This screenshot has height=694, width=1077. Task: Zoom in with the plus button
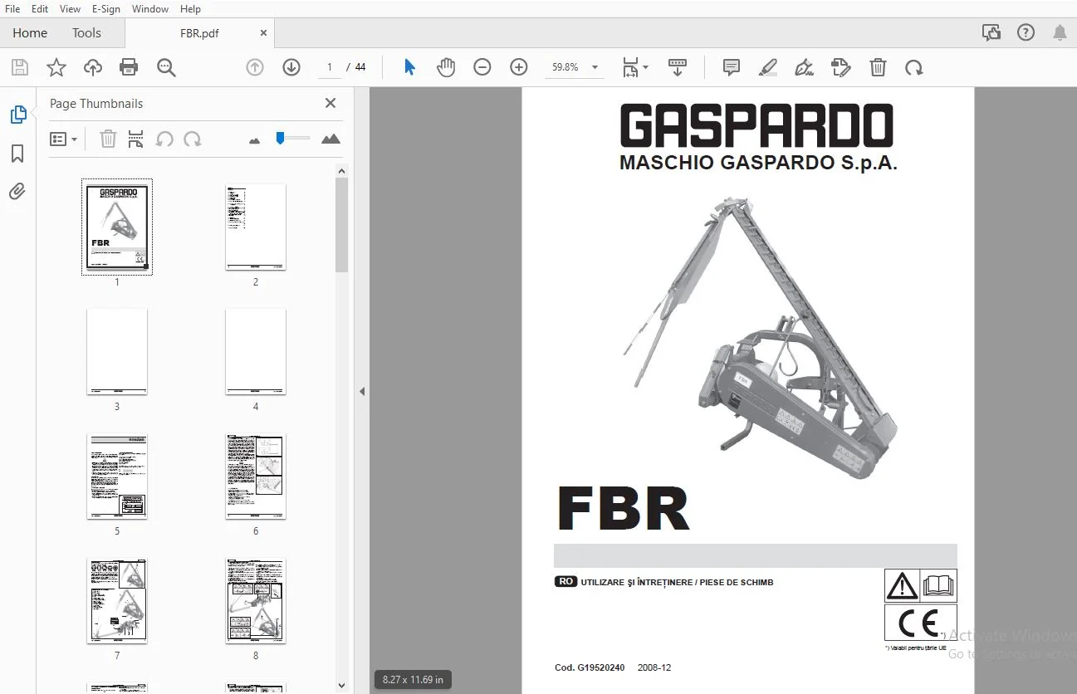(519, 67)
